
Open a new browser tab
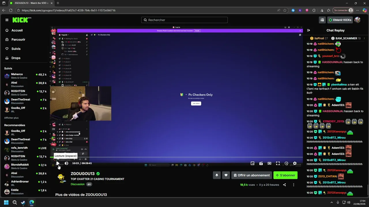(x=58, y=3)
